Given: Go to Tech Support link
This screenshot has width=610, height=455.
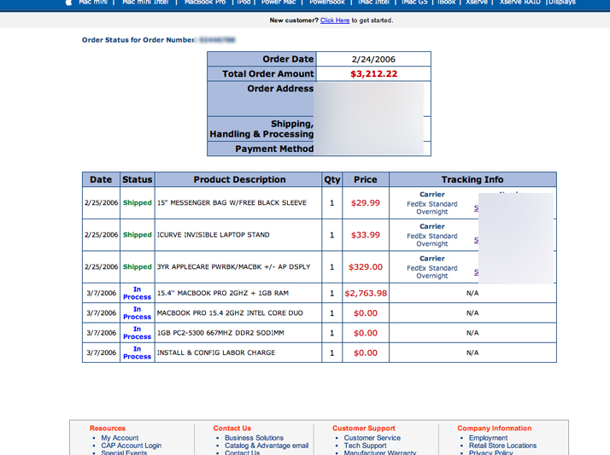Looking at the screenshot, I should [365, 446].
